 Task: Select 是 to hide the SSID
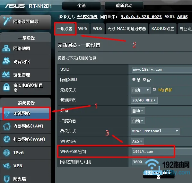134,79
